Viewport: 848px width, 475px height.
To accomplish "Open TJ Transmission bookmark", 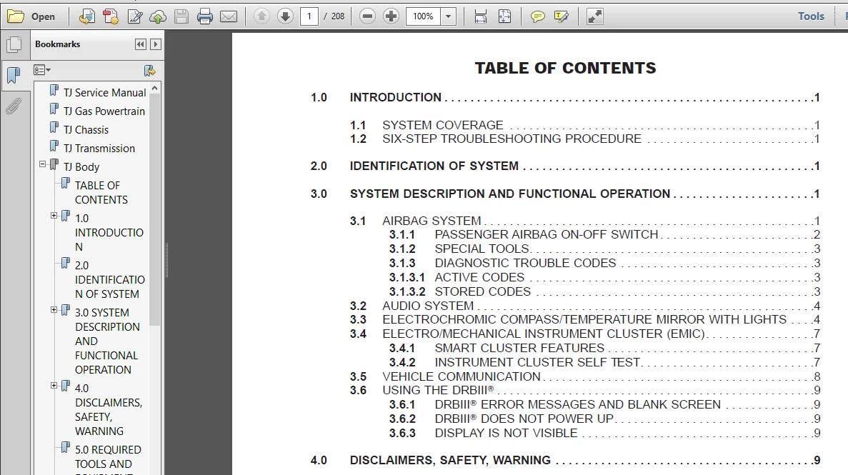I will pyautogui.click(x=99, y=149).
